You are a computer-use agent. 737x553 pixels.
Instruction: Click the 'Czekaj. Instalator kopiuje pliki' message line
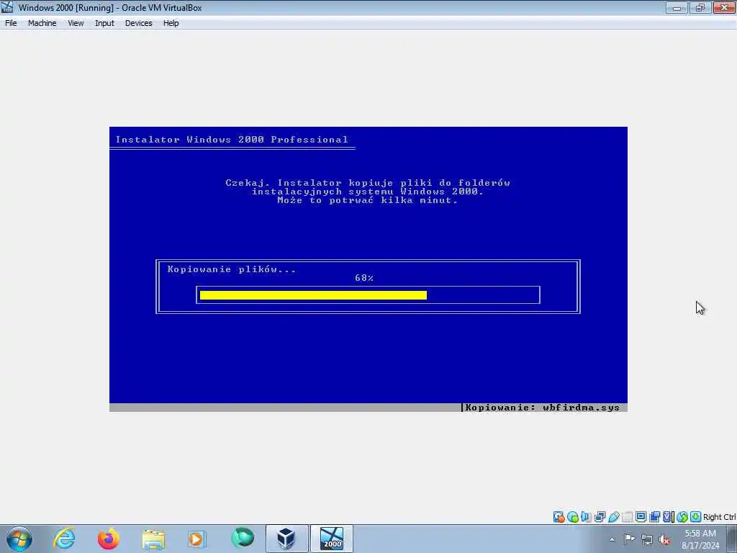click(x=368, y=183)
